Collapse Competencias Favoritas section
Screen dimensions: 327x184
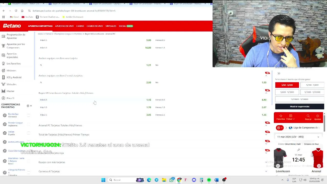pyautogui.click(x=31, y=106)
